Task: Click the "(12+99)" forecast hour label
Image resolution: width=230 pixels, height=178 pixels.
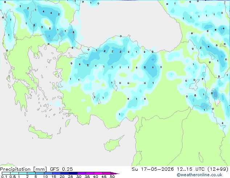Action: click(218, 169)
